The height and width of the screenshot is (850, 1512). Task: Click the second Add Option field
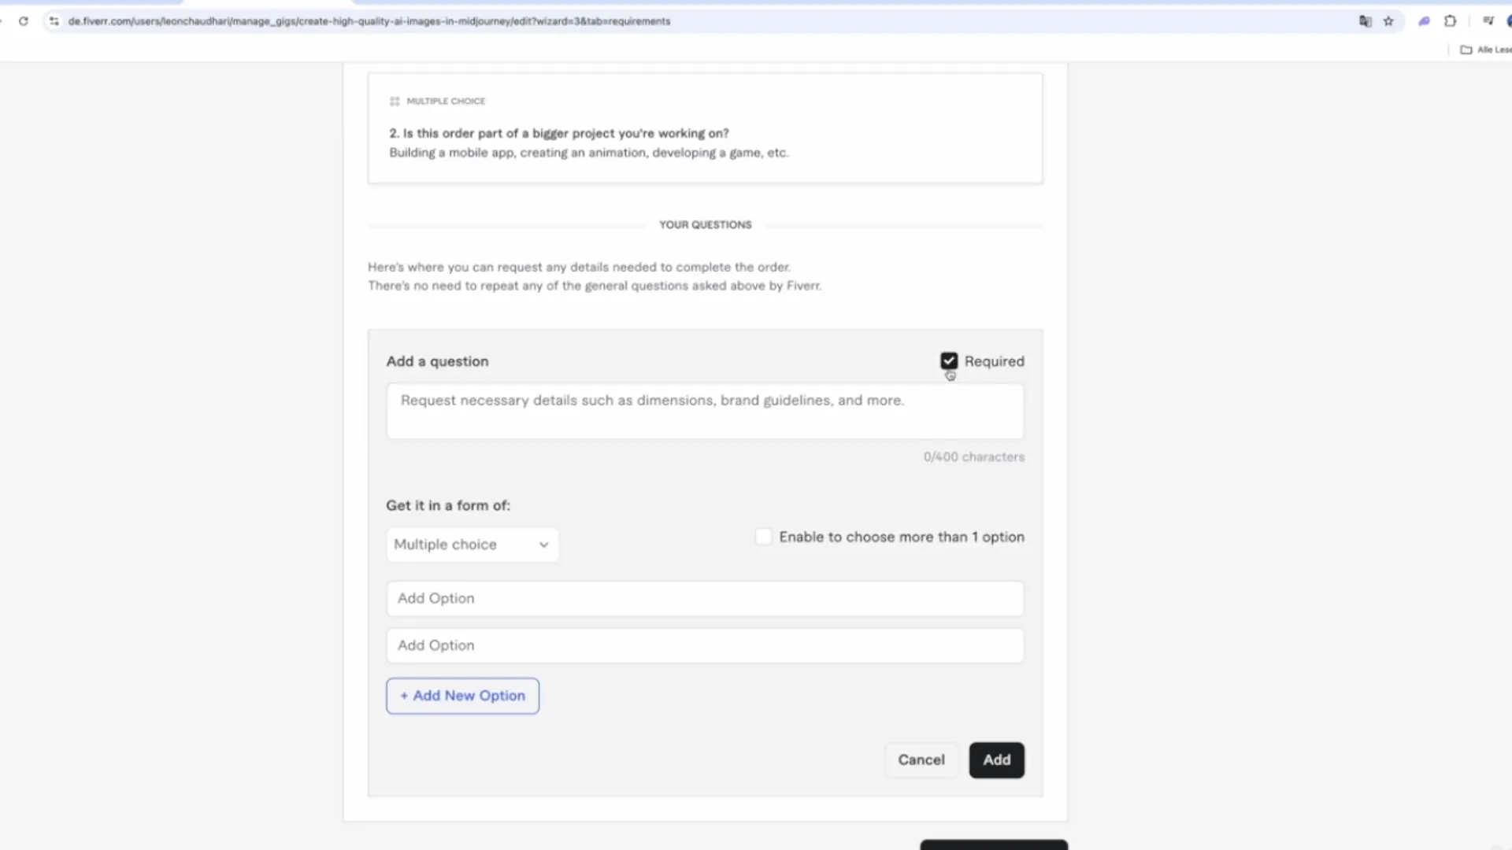coord(705,645)
